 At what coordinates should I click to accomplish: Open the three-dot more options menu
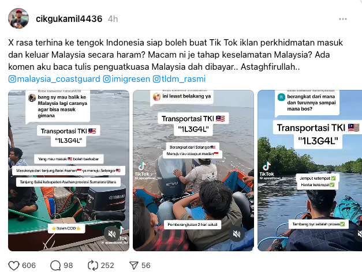coord(343,19)
